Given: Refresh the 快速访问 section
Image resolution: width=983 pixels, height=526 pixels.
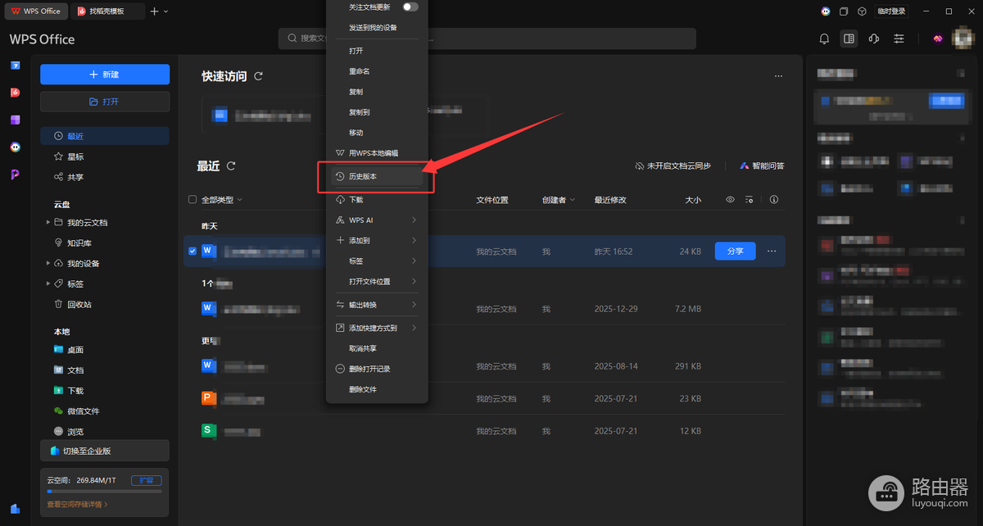Looking at the screenshot, I should (259, 76).
